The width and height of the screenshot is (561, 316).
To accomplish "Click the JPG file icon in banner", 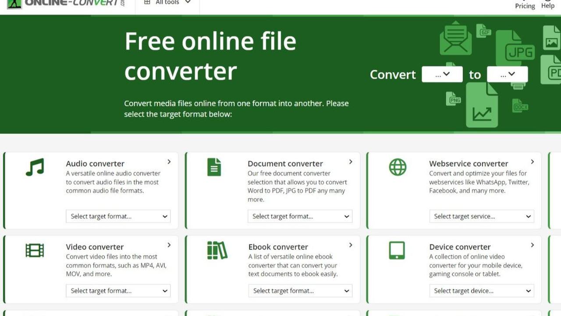I will pyautogui.click(x=515, y=48).
